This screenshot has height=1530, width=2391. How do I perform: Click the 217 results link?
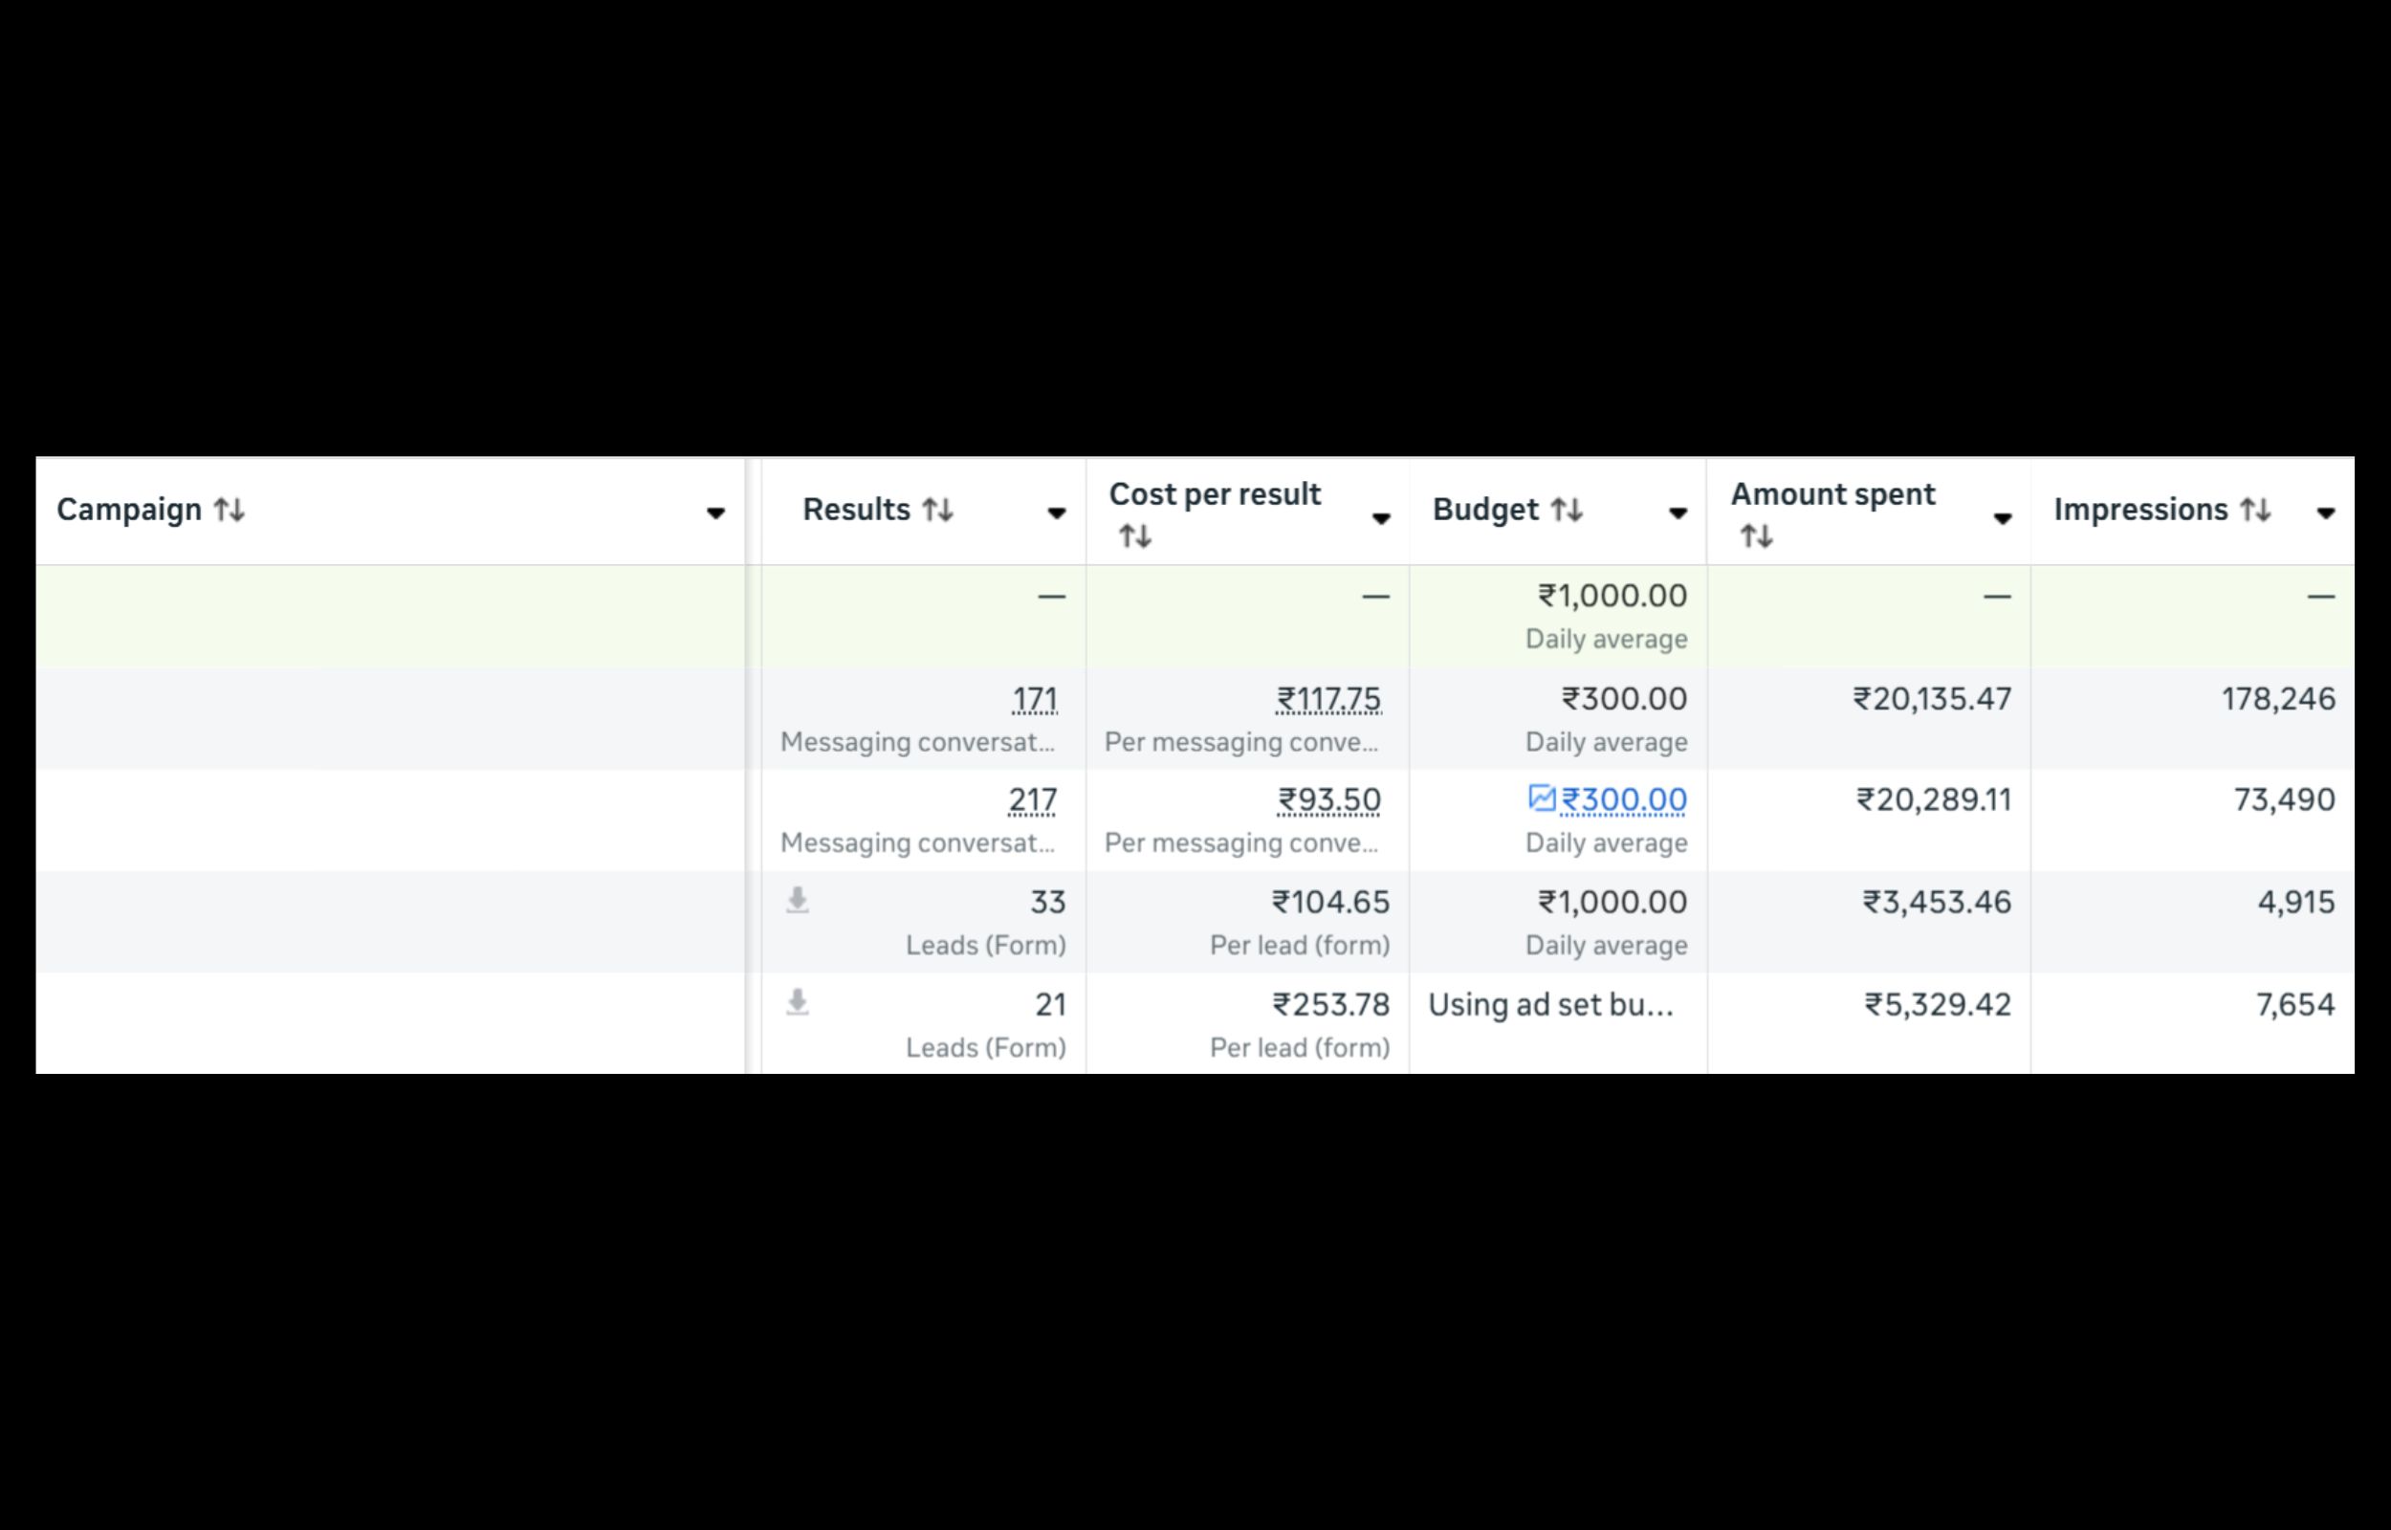point(1032,799)
